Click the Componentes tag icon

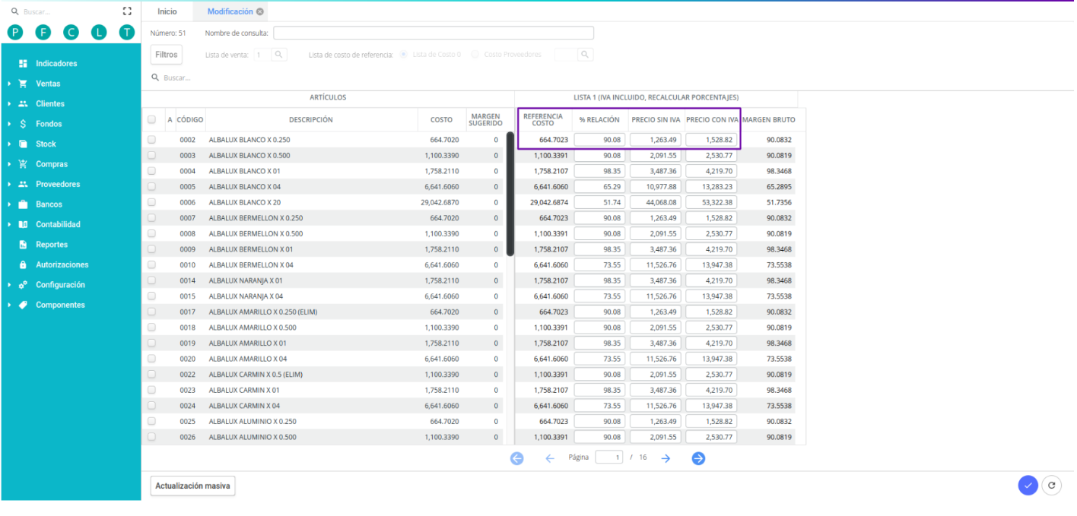click(x=23, y=305)
